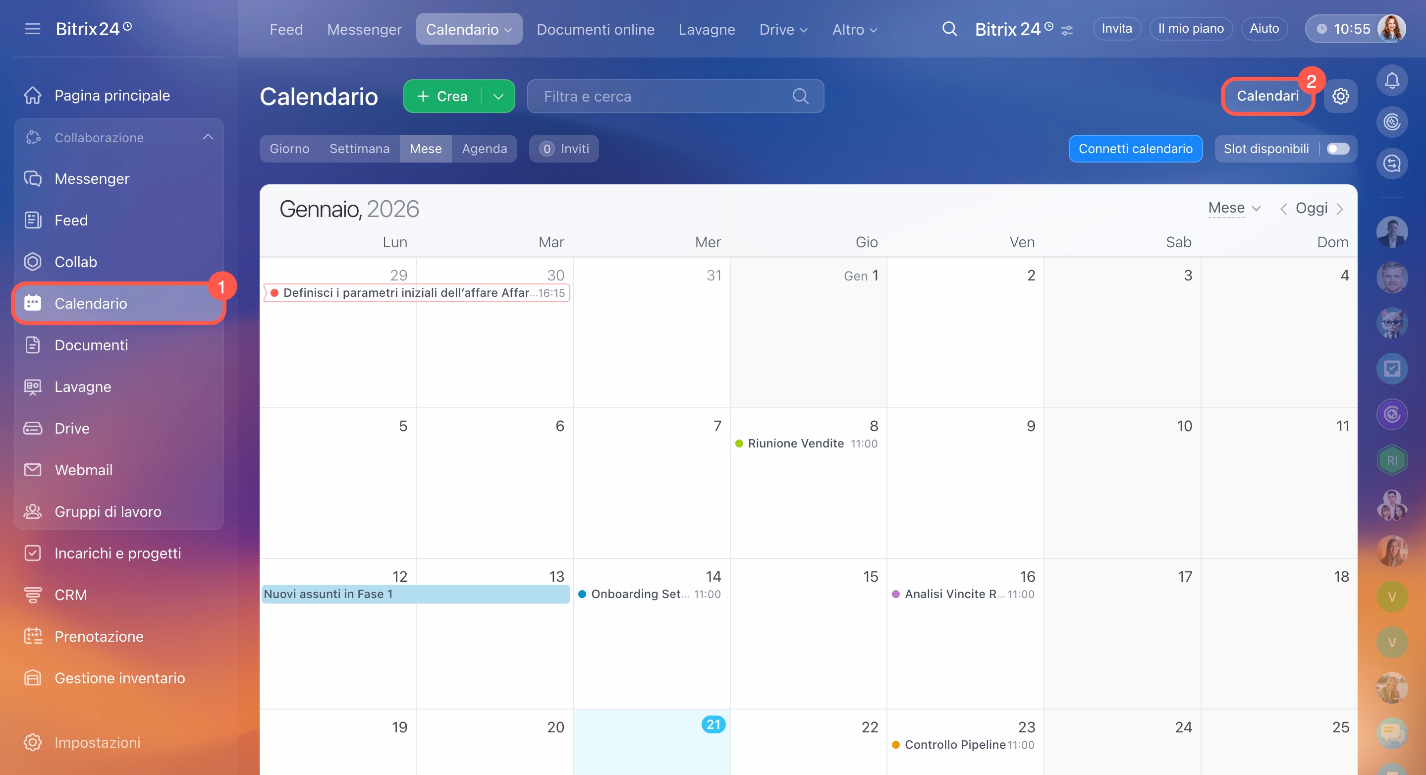Switch to the Settimana view tab

tap(359, 149)
